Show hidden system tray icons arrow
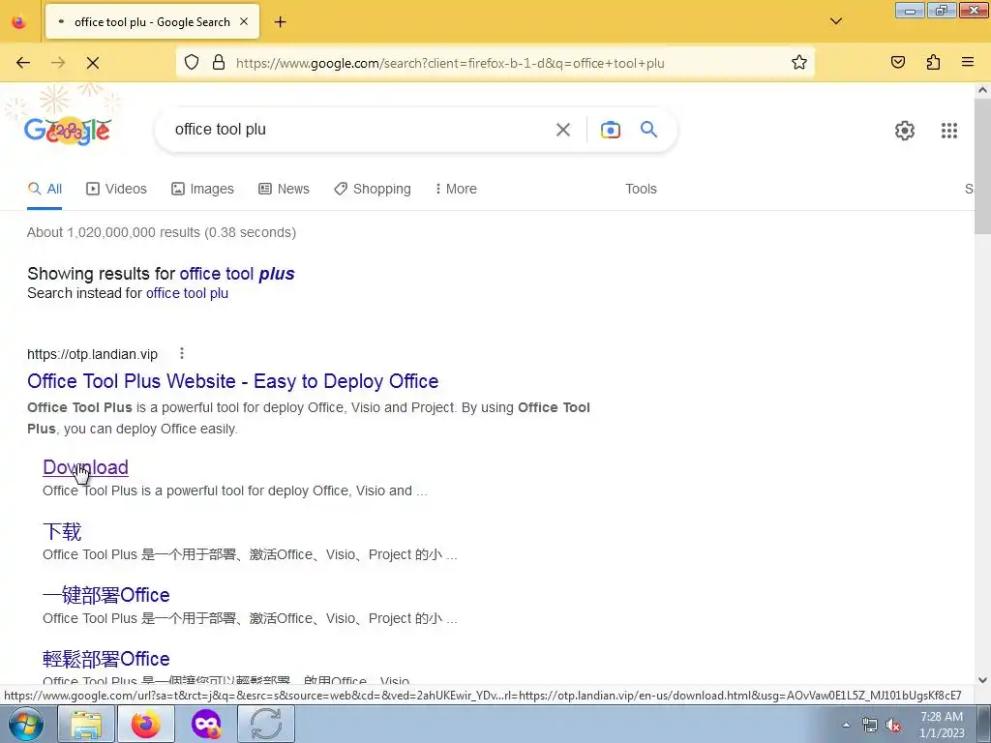Viewport: 991px width, 743px height. 846,725
